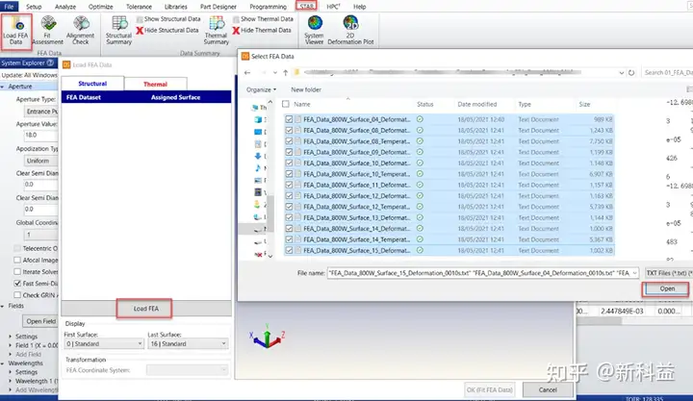The image size is (693, 401).
Task: Expand the First Surface dropdown
Action: coord(101,343)
